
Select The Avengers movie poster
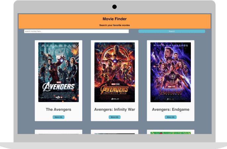[58, 72]
